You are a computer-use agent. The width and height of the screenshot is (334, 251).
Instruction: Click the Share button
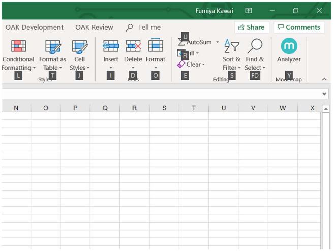[x=251, y=27]
